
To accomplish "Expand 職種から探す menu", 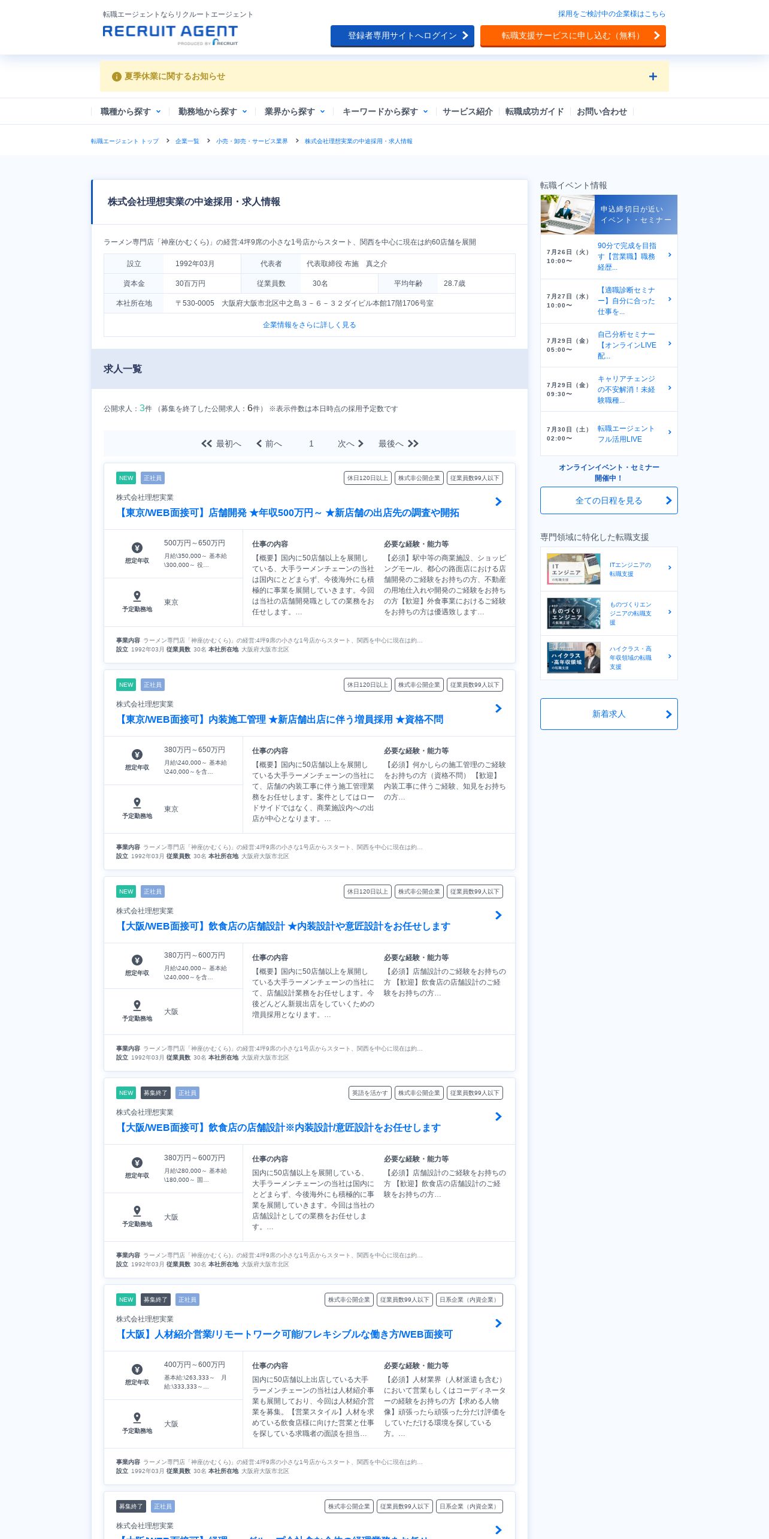I will [131, 111].
